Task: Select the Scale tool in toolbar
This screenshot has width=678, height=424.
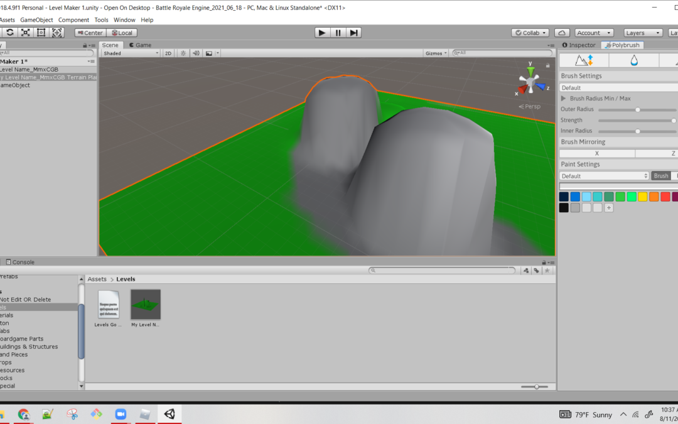Action: click(x=26, y=33)
